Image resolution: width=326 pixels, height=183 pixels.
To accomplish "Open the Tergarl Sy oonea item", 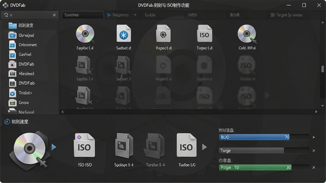I will 287,15.
